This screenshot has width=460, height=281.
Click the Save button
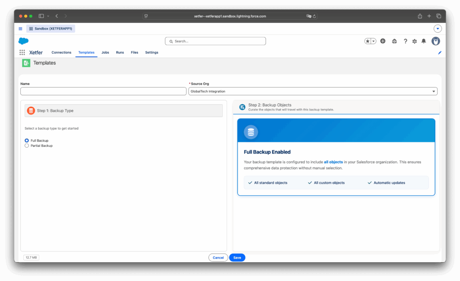[237, 258]
